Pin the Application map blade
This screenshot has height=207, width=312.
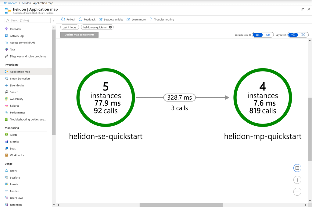coord(302,9)
